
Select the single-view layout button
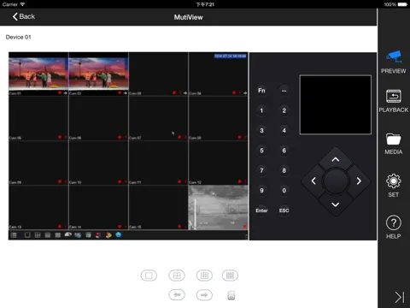[x=149, y=275]
